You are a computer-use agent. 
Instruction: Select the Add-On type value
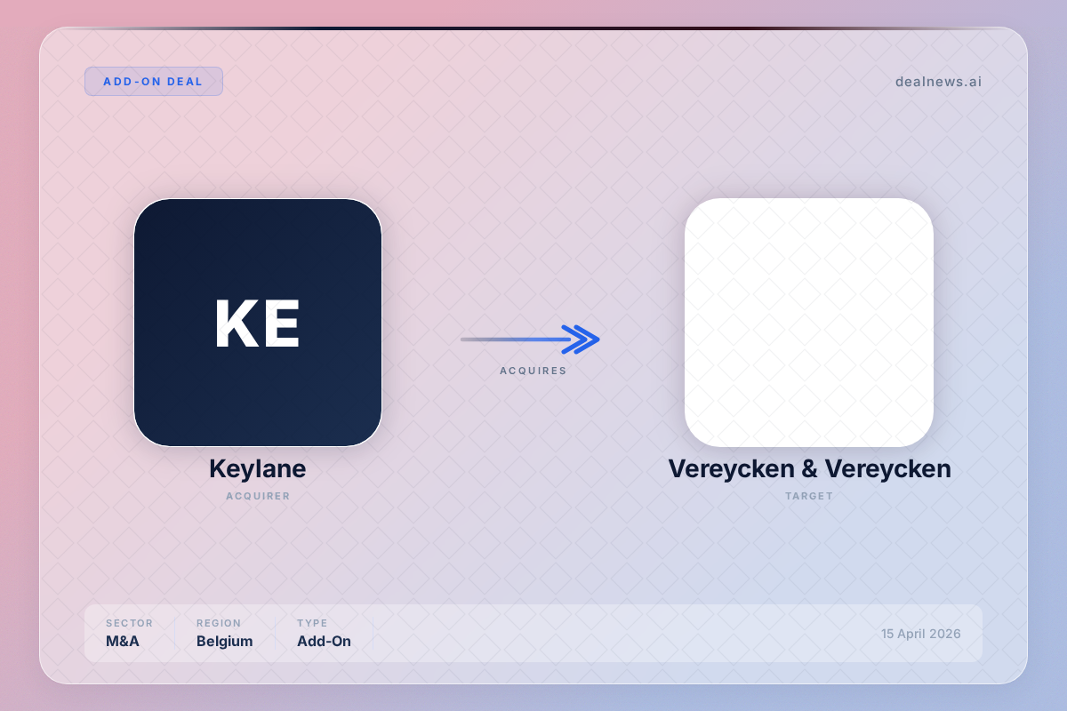coord(324,642)
